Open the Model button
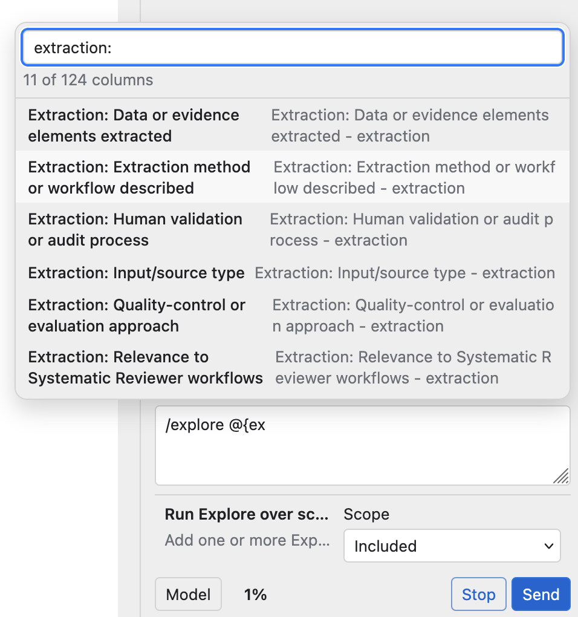Viewport: 578px width, 617px height. click(x=189, y=594)
